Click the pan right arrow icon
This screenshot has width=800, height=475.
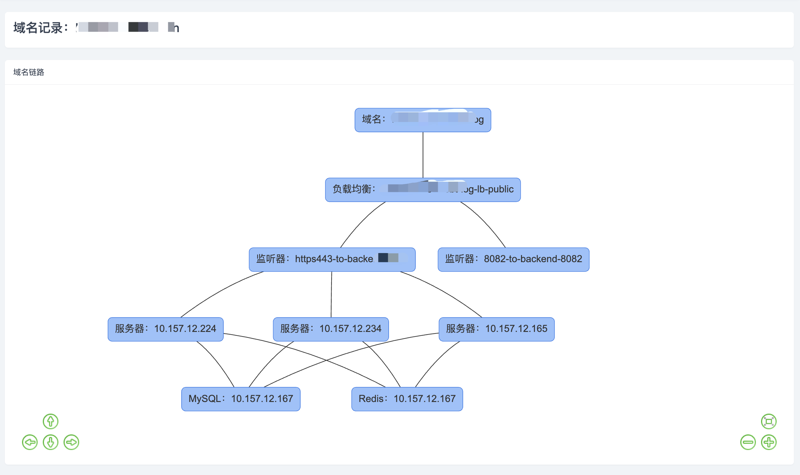71,442
